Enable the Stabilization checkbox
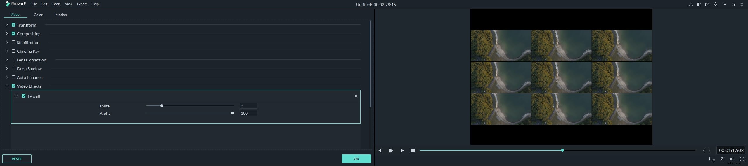748x166 pixels. pyautogui.click(x=13, y=42)
